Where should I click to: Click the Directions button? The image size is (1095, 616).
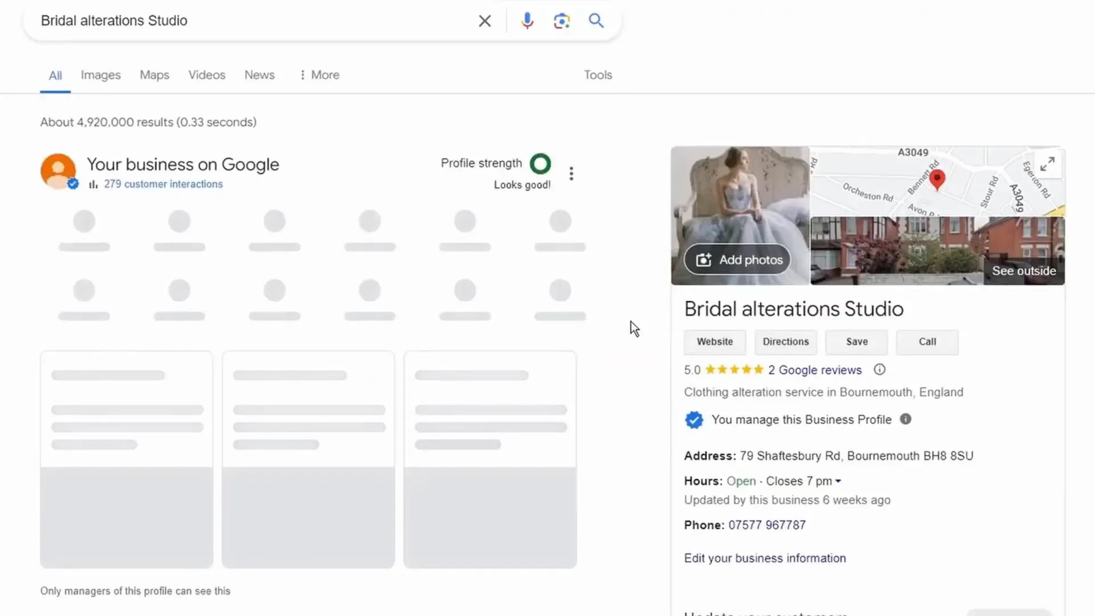click(x=786, y=342)
